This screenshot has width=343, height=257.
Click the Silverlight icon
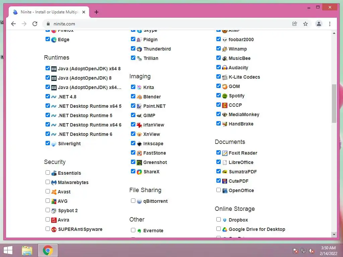point(54,144)
